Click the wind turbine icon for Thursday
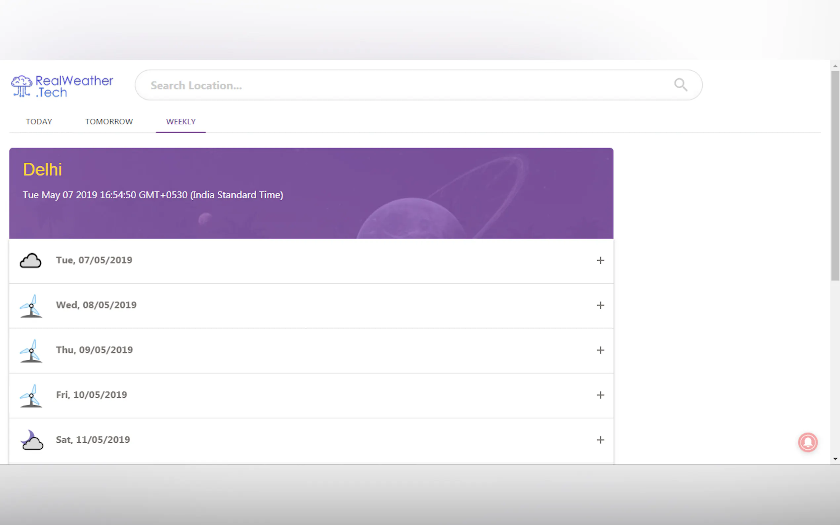 (x=31, y=351)
